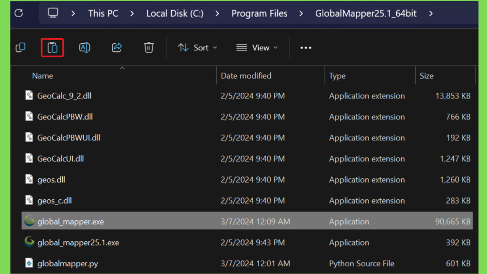Select GeoCalc_9_2.dll in the list
Viewport: 487px width, 274px height.
point(64,96)
